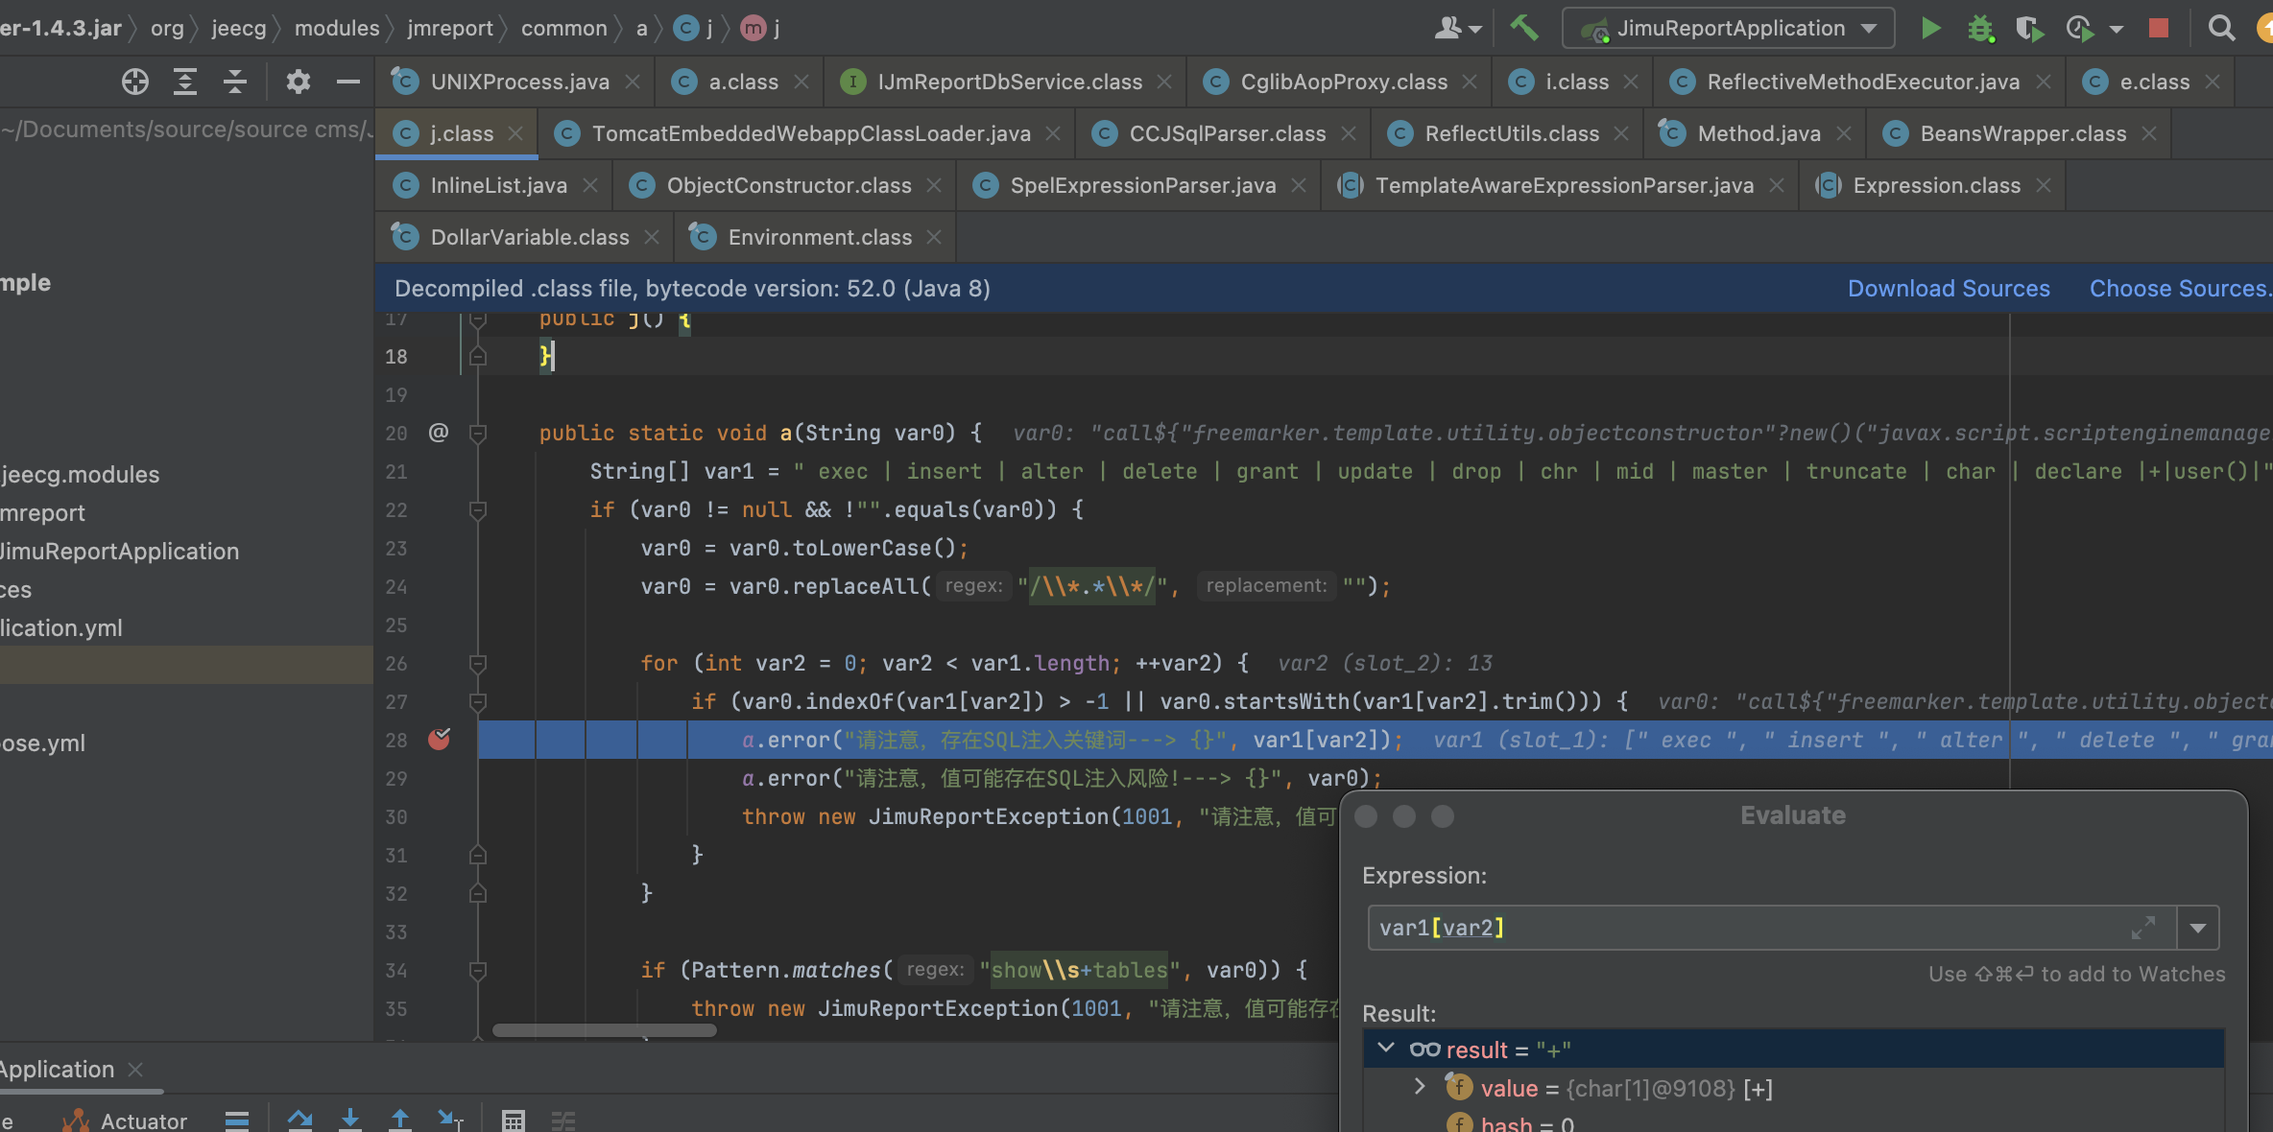This screenshot has height=1132, width=2273.
Task: Click the fold end marker on line 32
Action: click(x=477, y=893)
